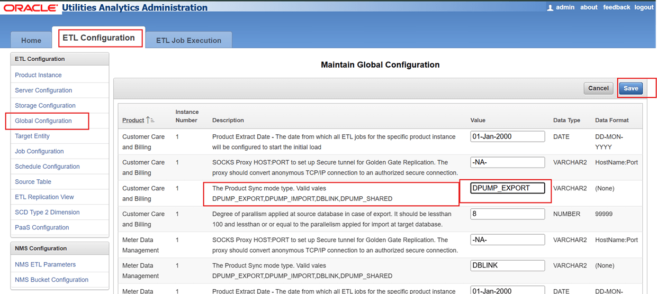Go to PaaS Configuration
The image size is (657, 294).
tap(42, 228)
